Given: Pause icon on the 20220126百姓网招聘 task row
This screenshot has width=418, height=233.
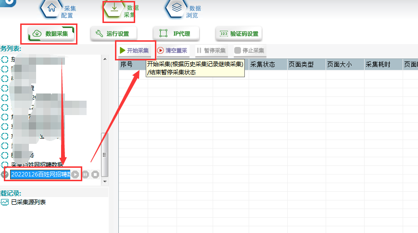Looking at the screenshot, I should click(x=85, y=175).
